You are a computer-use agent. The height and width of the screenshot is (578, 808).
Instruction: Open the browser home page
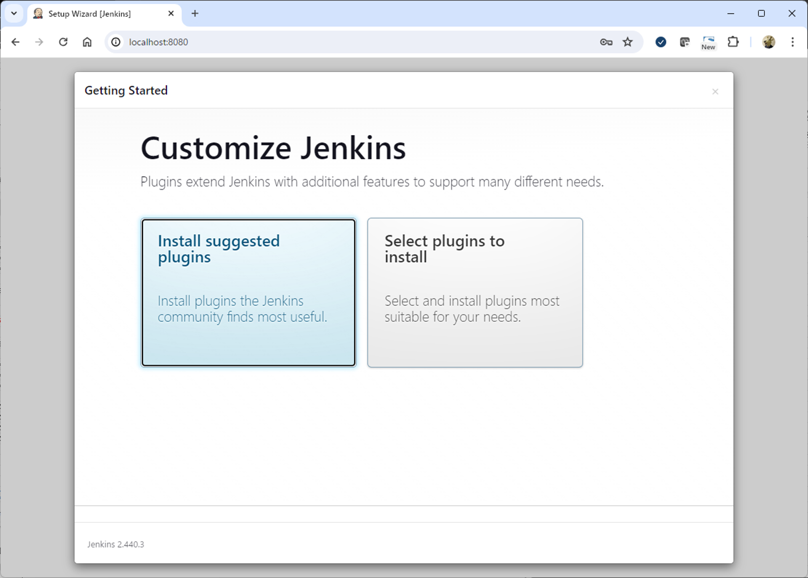(87, 41)
